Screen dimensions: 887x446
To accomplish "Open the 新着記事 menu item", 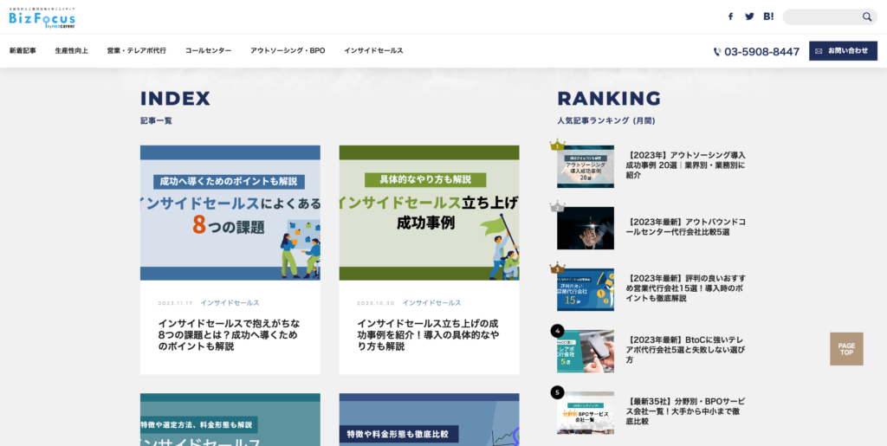I will pyautogui.click(x=23, y=51).
